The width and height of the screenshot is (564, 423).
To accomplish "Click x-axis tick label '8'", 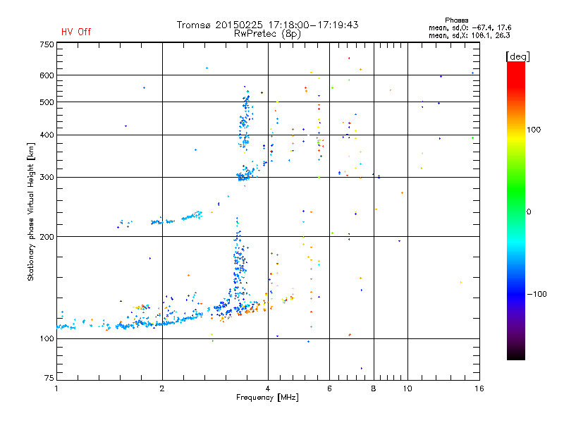I will (374, 388).
